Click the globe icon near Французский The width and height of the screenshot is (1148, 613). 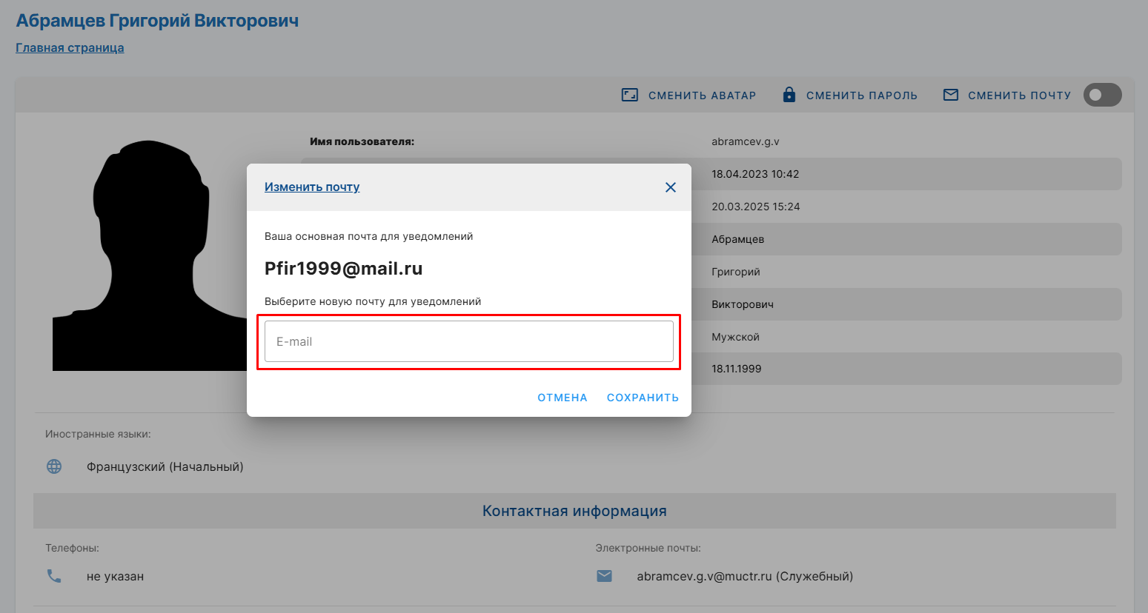54,466
